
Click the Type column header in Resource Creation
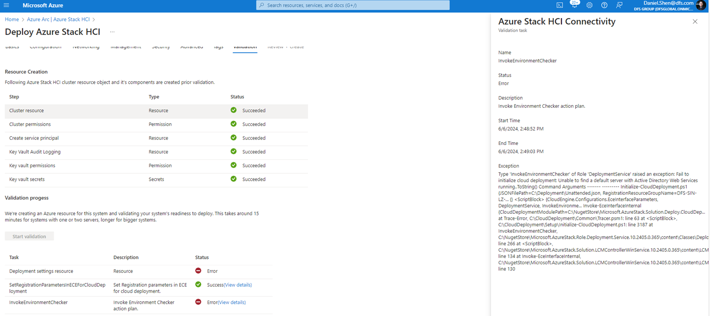(154, 97)
